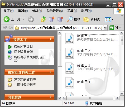Click the task pane scroll down arrow
Viewport: 125px width, 107px height.
[60, 98]
